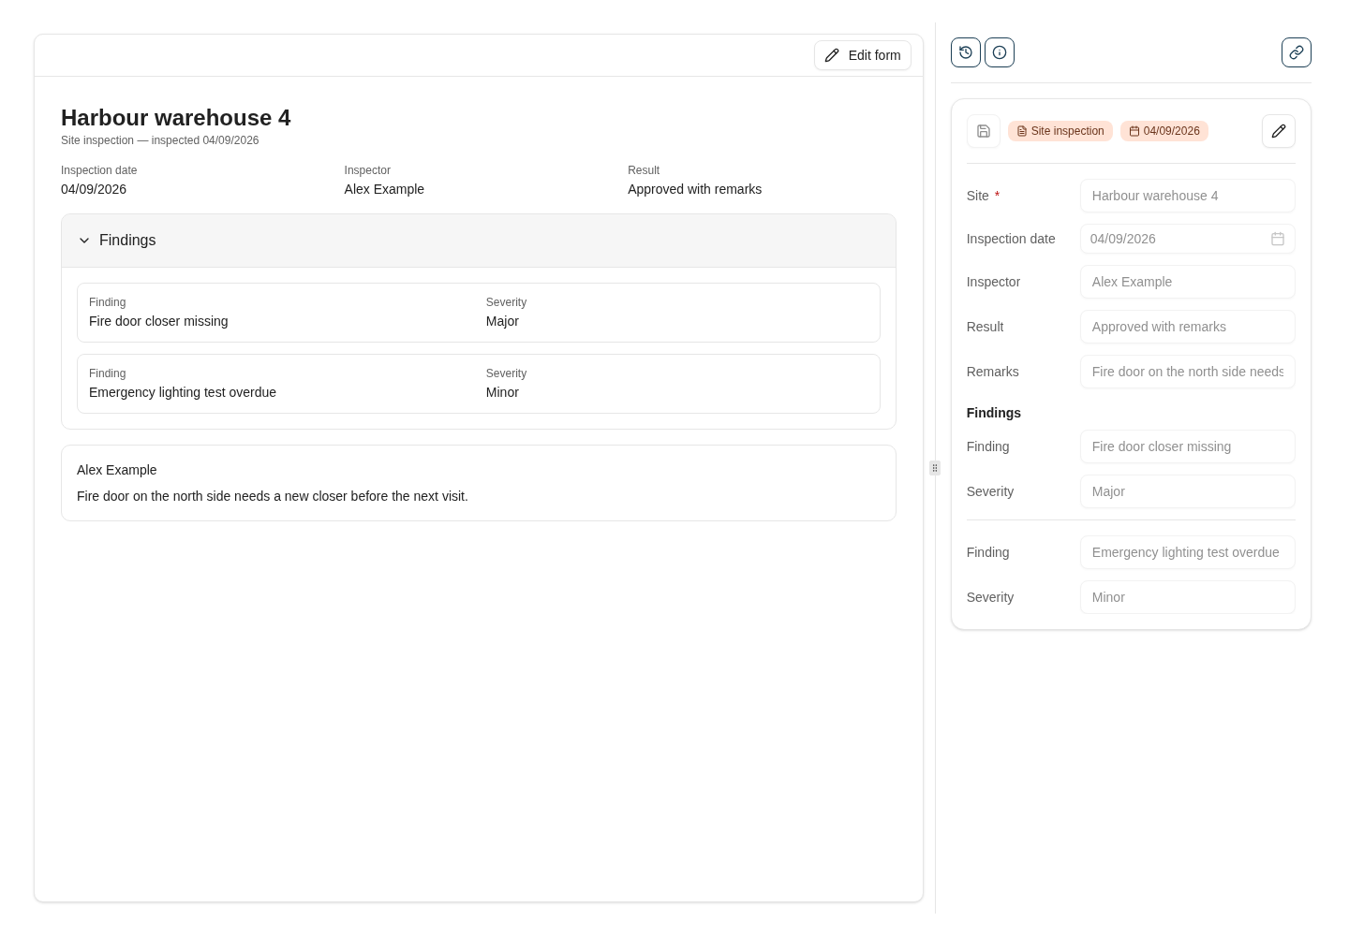Screen dimensions: 1349x936
Task: Open the history icon in right panel
Action: [965, 52]
